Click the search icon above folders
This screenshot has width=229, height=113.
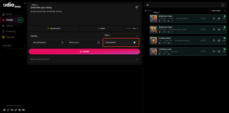coord(223,5)
